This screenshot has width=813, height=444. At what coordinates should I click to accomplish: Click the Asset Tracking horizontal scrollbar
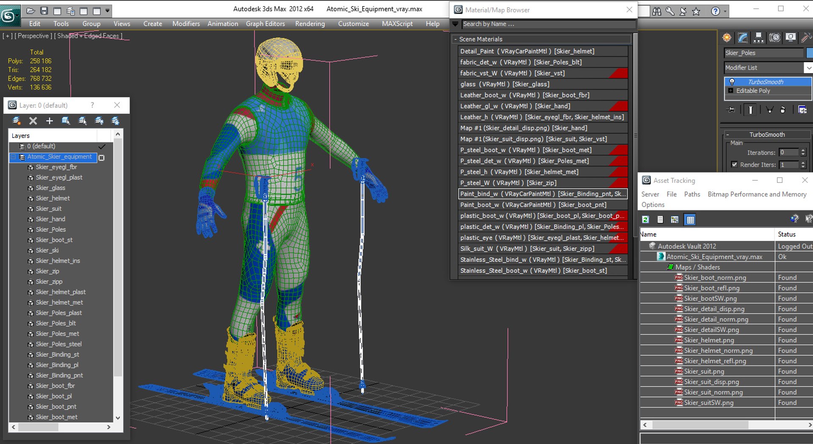pyautogui.click(x=726, y=425)
